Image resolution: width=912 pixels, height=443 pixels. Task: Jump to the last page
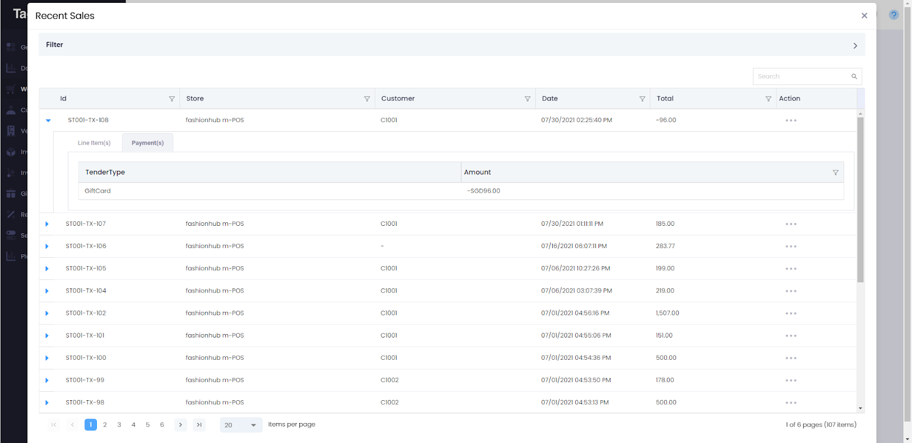point(199,425)
